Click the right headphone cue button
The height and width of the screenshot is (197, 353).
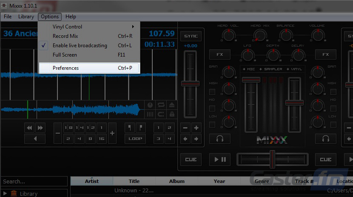click(325, 139)
